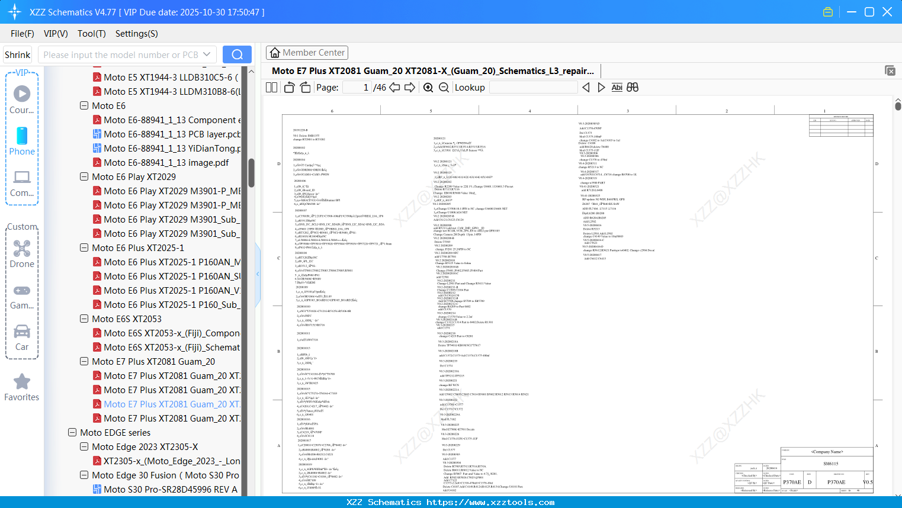902x508 pixels.
Task: Toggle the Abi text-match option
Action: 617,88
